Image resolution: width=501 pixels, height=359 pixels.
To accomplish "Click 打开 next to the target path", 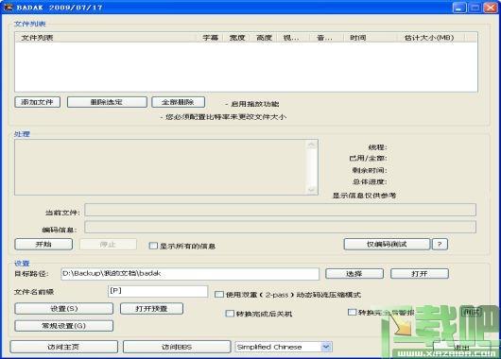I will 420,274.
